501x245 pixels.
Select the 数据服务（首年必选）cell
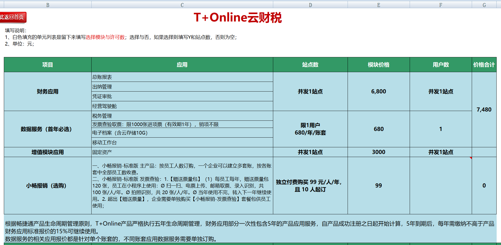(x=48, y=129)
